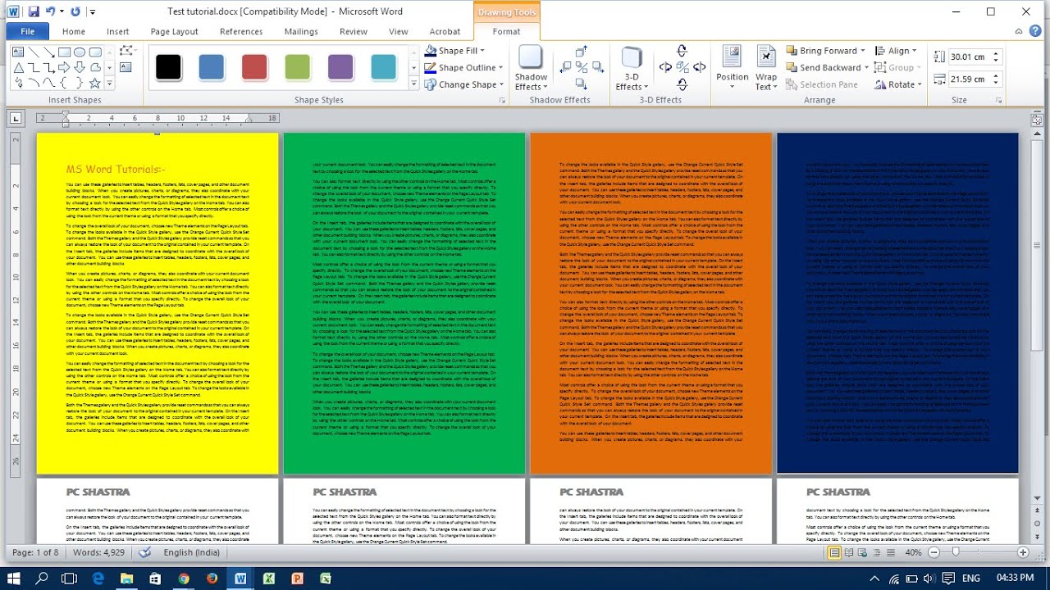
Task: Tilt 3-D effect left
Action: click(665, 67)
